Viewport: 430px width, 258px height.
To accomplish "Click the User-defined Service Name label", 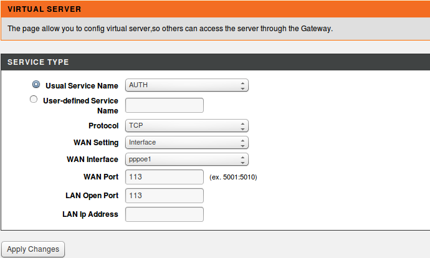I will [80, 105].
